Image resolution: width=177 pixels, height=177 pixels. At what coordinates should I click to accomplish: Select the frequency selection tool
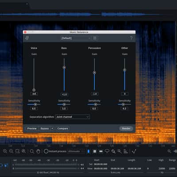click(101, 151)
